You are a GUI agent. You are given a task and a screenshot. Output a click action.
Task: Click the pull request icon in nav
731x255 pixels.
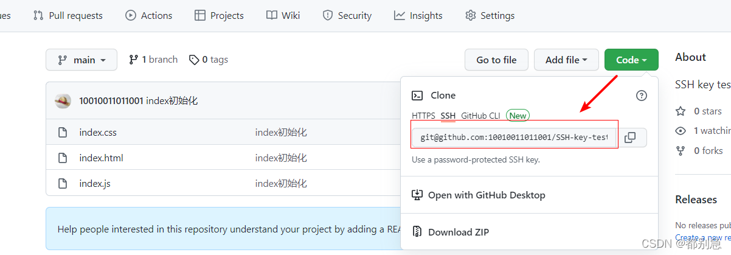[38, 16]
